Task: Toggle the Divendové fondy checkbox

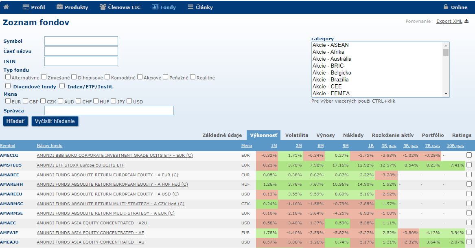Action: click(8, 86)
